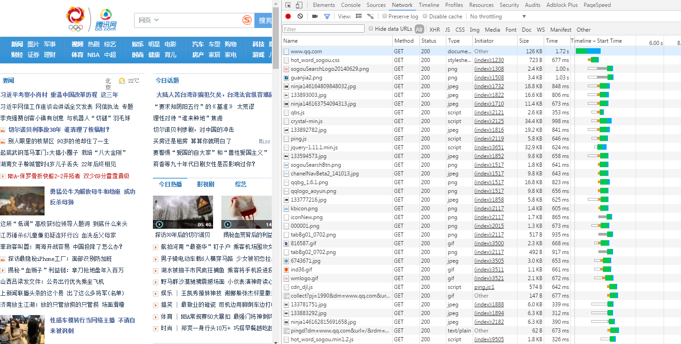681x344 pixels.
Task: Enable the Disable cache checkbox
Action: (425, 16)
